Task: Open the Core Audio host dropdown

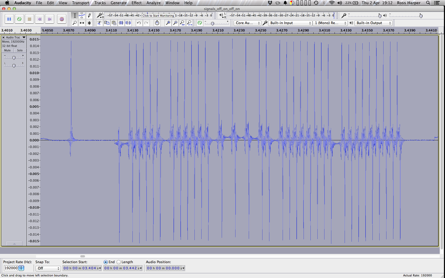Action: [x=247, y=23]
